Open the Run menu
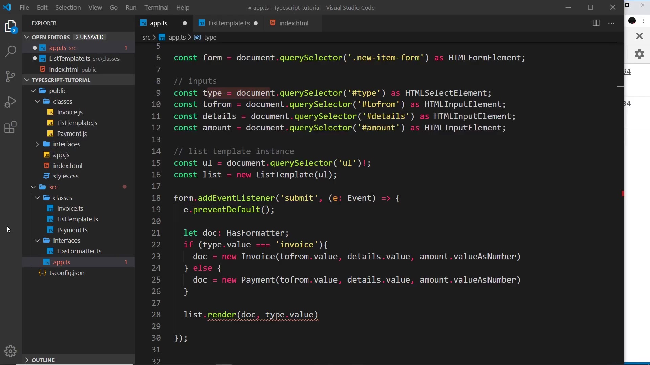 click(x=131, y=7)
